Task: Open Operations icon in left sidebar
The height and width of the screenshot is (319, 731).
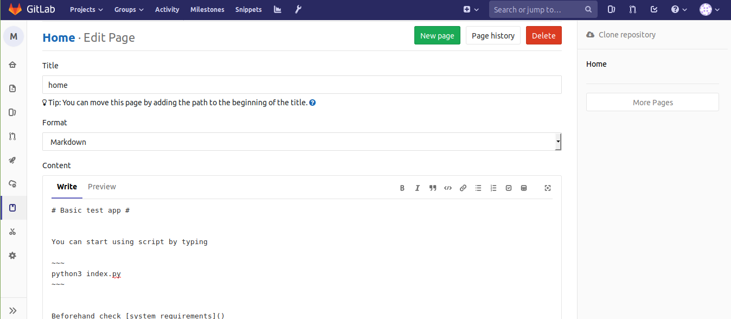Action: pos(13,184)
